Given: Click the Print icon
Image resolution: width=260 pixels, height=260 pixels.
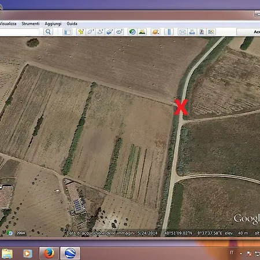Looking at the screenshot, I should 192,32.
